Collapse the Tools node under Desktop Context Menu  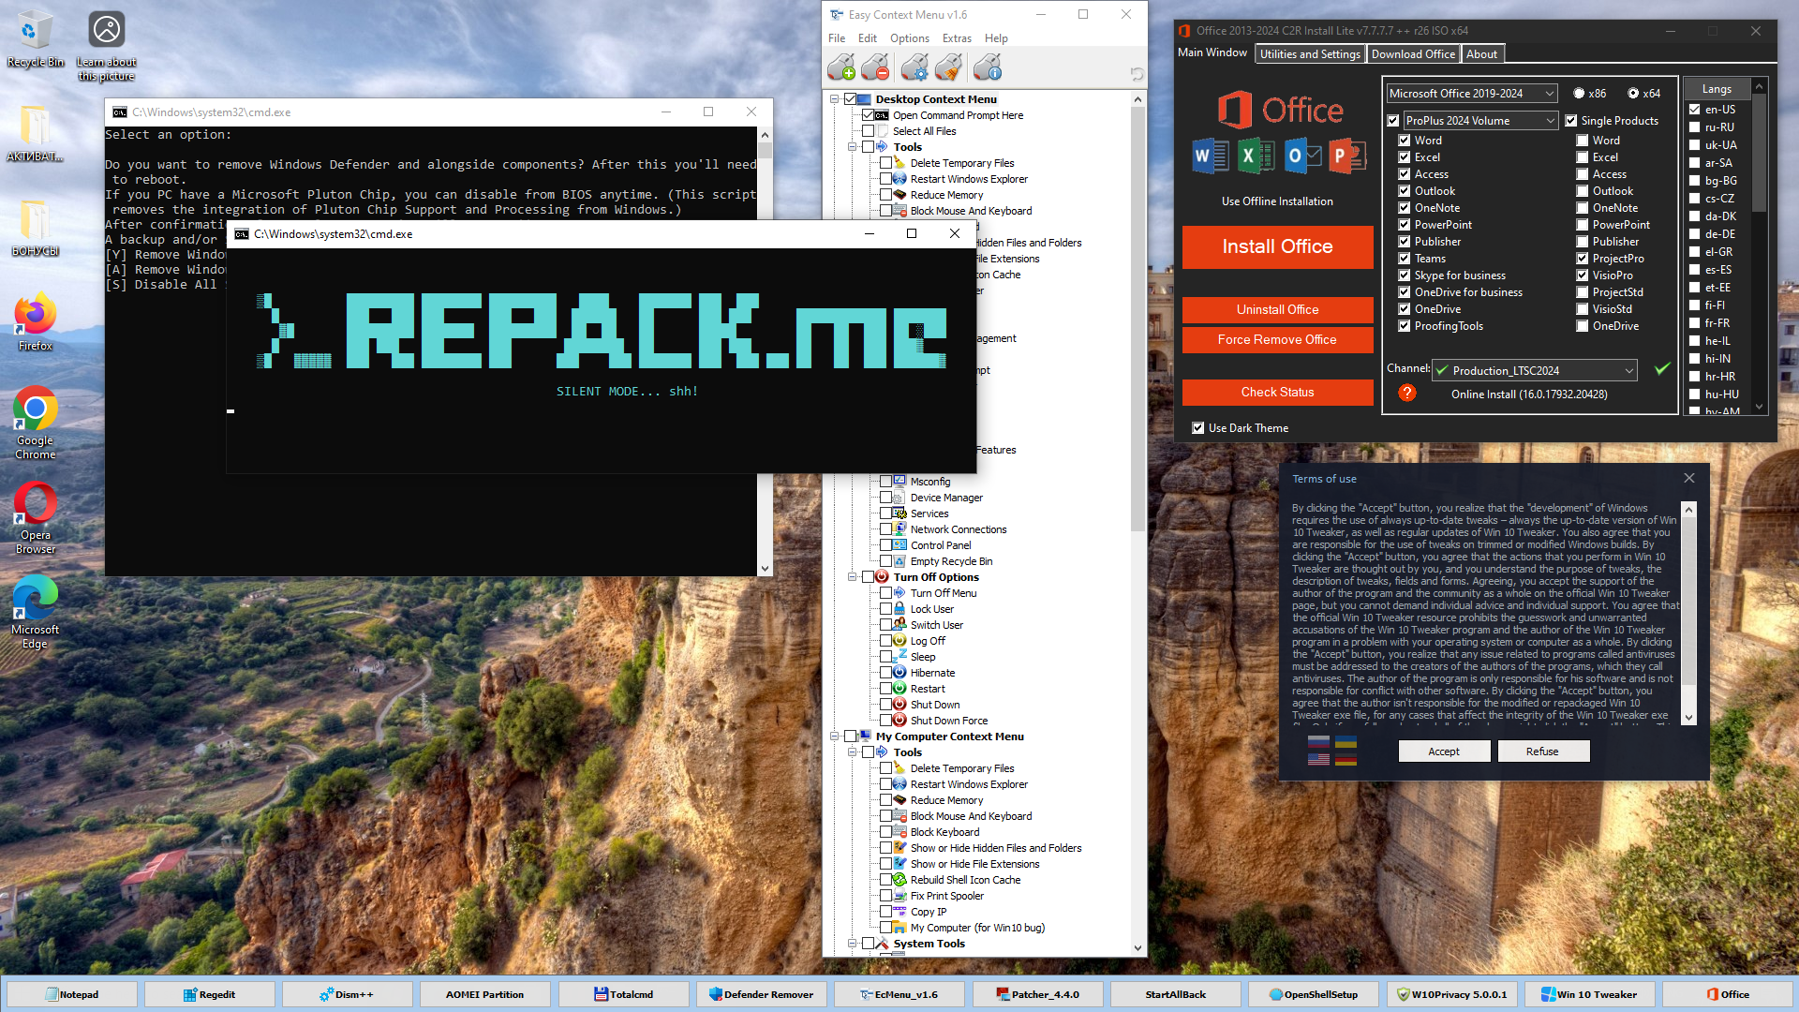(x=852, y=147)
